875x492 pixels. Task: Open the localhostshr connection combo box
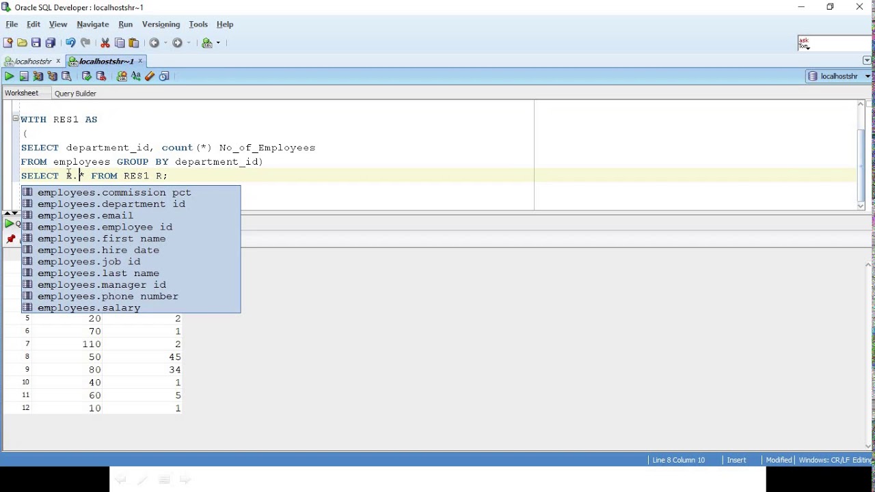[838, 77]
